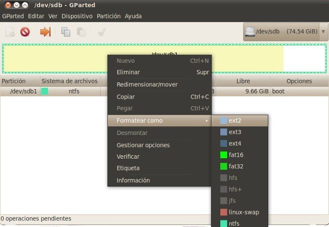
Task: Click the copy partition toolbar icon
Action: [66, 32]
